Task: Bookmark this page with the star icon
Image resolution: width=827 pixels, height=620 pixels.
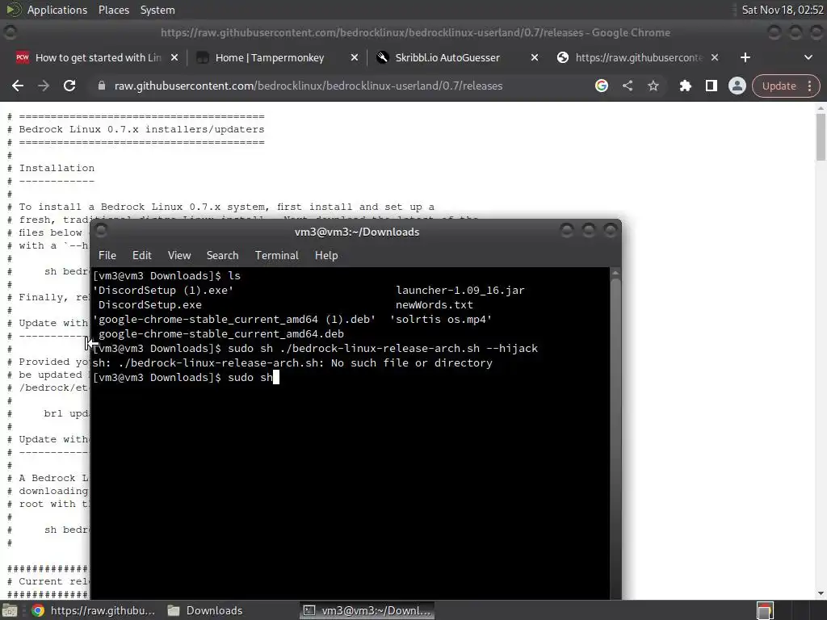Action: tap(653, 86)
